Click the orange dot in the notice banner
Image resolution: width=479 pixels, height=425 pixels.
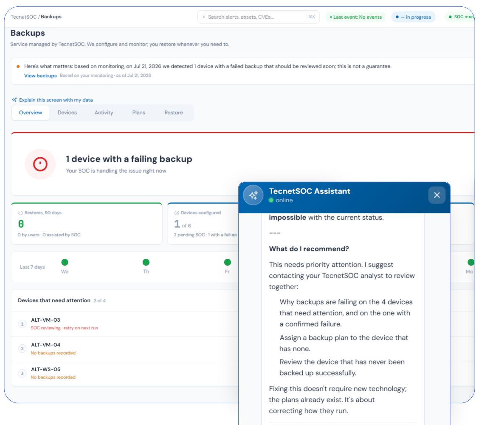(x=18, y=66)
